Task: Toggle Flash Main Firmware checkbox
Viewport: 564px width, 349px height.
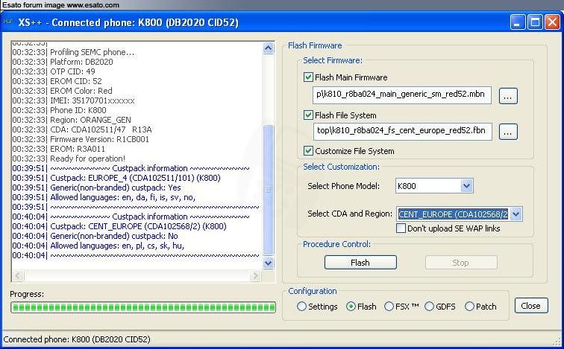Action: click(308, 77)
